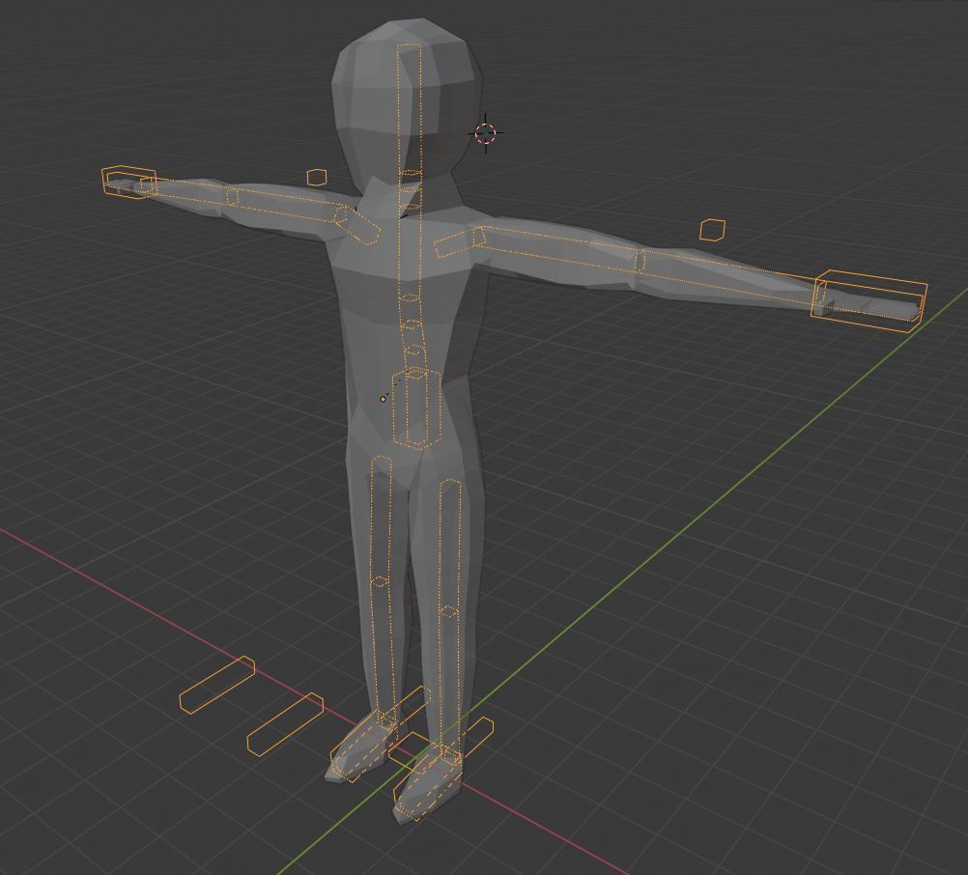Select the forearm bone on screen-left arm
This screenshot has height=875, width=968.
[188, 191]
